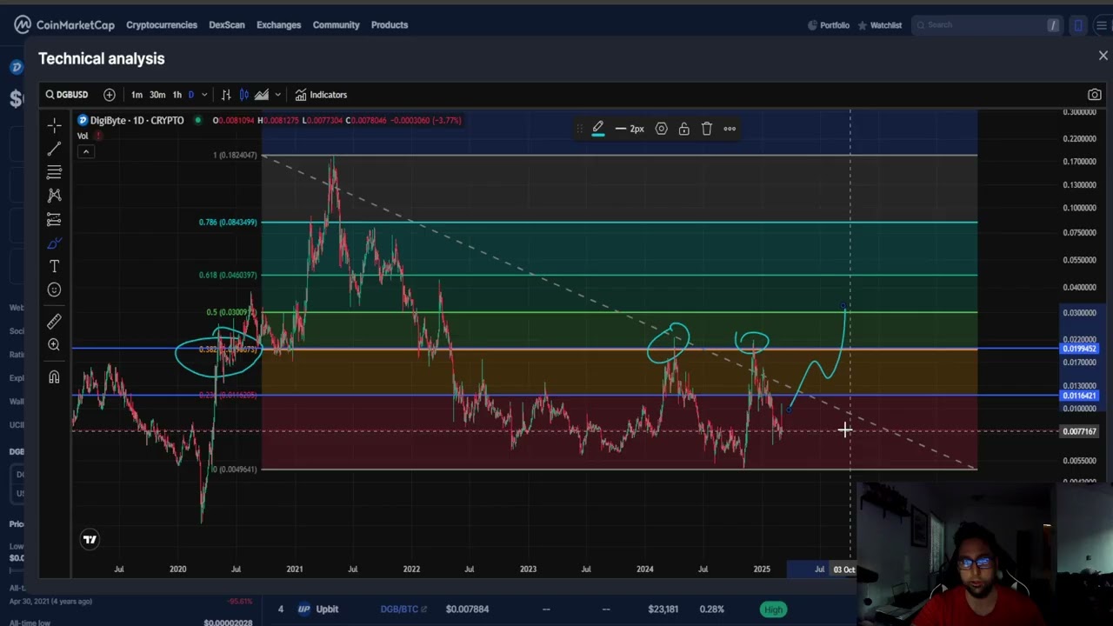
Task: Open the emoji icons tool
Action: click(x=54, y=290)
